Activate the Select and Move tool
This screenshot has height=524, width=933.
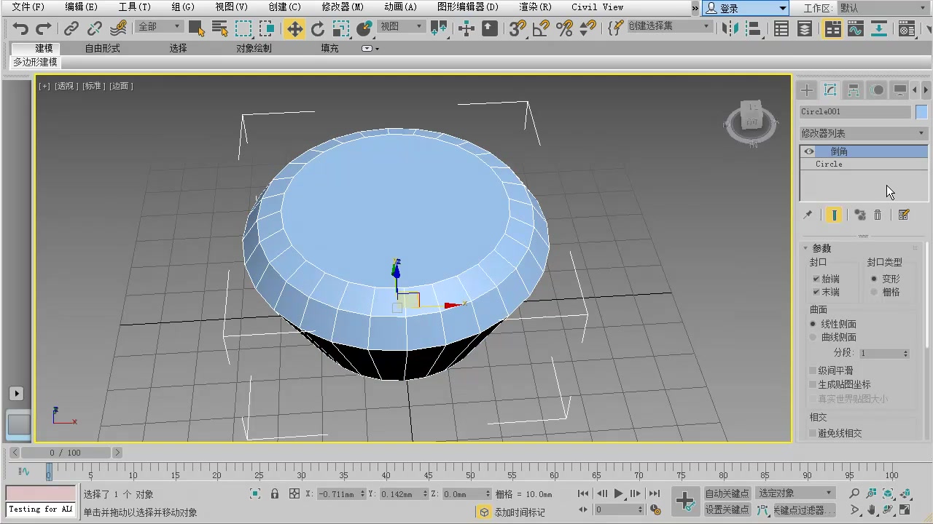[x=294, y=28]
